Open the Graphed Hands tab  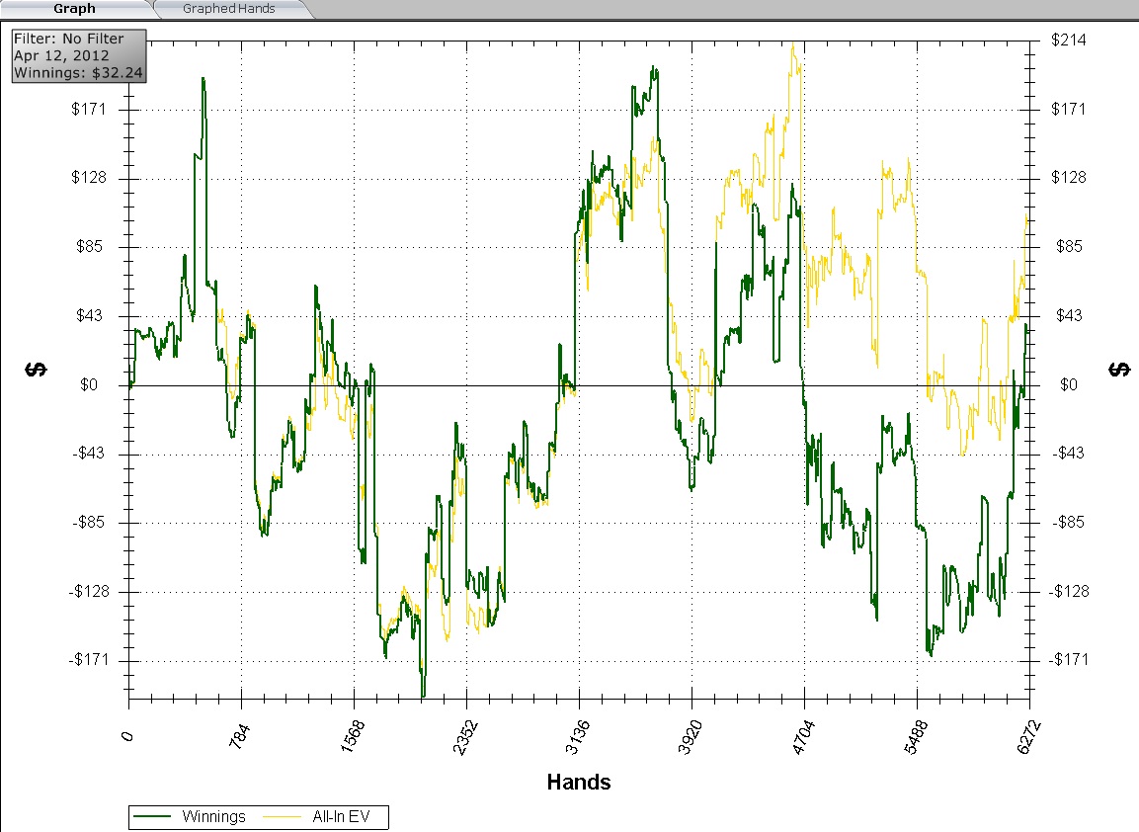[228, 9]
